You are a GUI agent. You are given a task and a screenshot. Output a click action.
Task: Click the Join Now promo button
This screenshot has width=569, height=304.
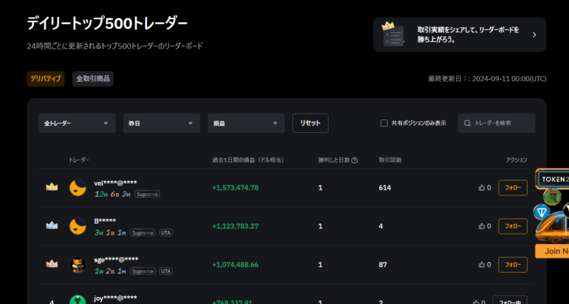552,251
